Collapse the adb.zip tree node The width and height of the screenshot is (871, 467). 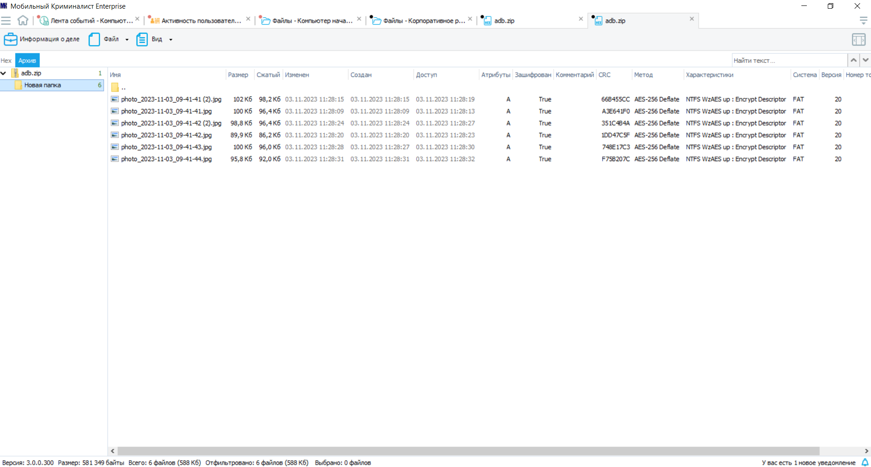point(4,73)
